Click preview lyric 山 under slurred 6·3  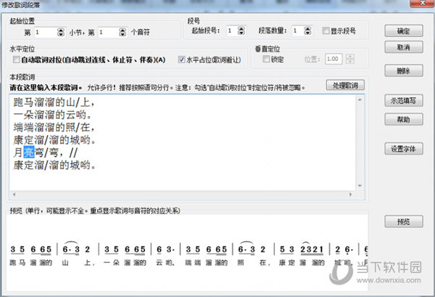(x=65, y=263)
